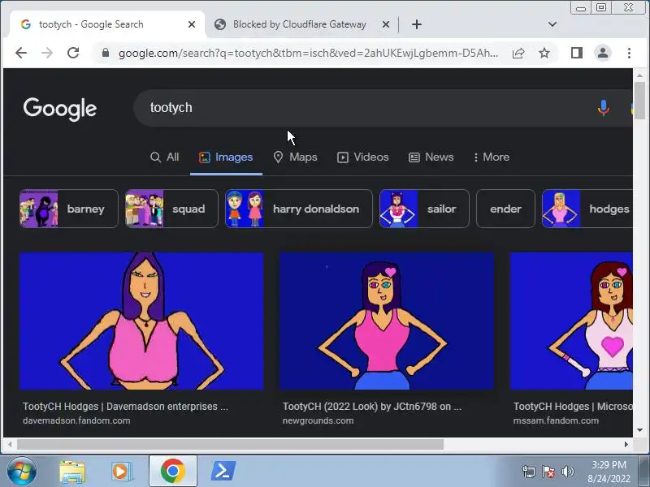Open the Windows Start menu
The height and width of the screenshot is (487, 650).
(x=21, y=472)
